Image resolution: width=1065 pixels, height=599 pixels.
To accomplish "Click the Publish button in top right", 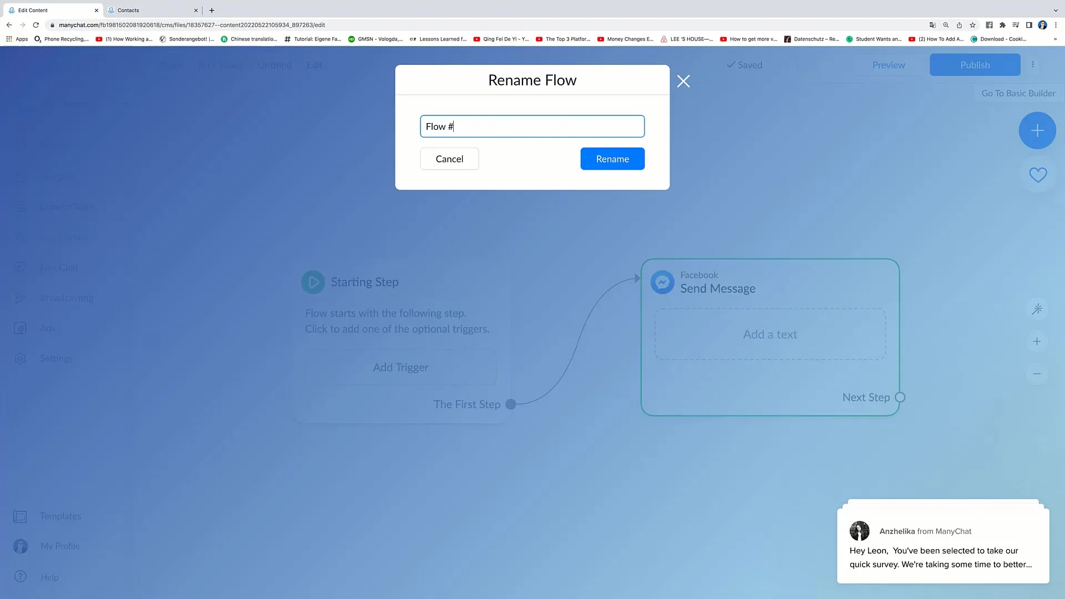I will tap(975, 64).
